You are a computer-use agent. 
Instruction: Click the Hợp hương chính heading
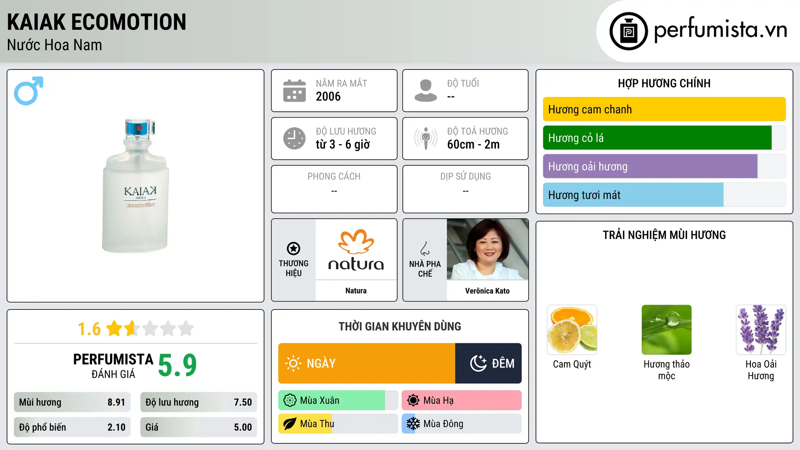point(664,83)
